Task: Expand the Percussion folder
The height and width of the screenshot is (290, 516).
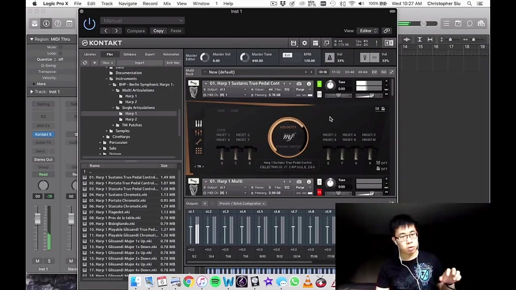Action: (x=100, y=142)
